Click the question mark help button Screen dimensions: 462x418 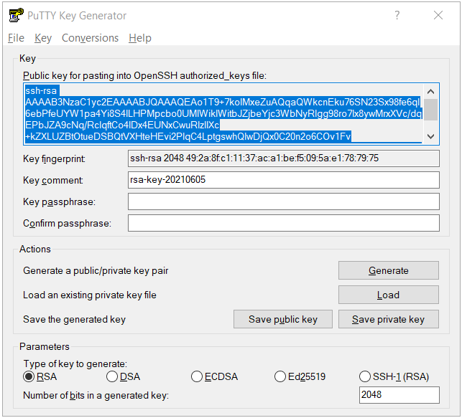point(397,15)
